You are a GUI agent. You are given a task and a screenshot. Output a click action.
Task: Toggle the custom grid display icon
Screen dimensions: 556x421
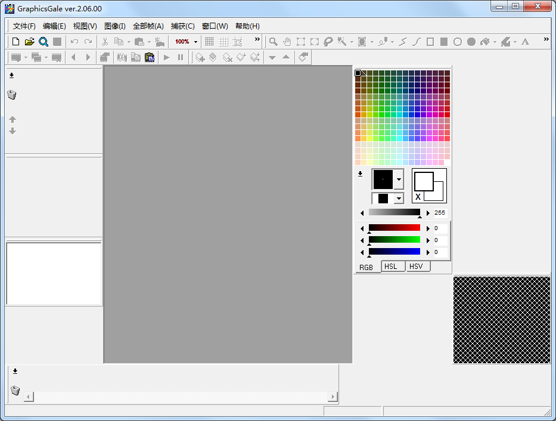click(223, 42)
